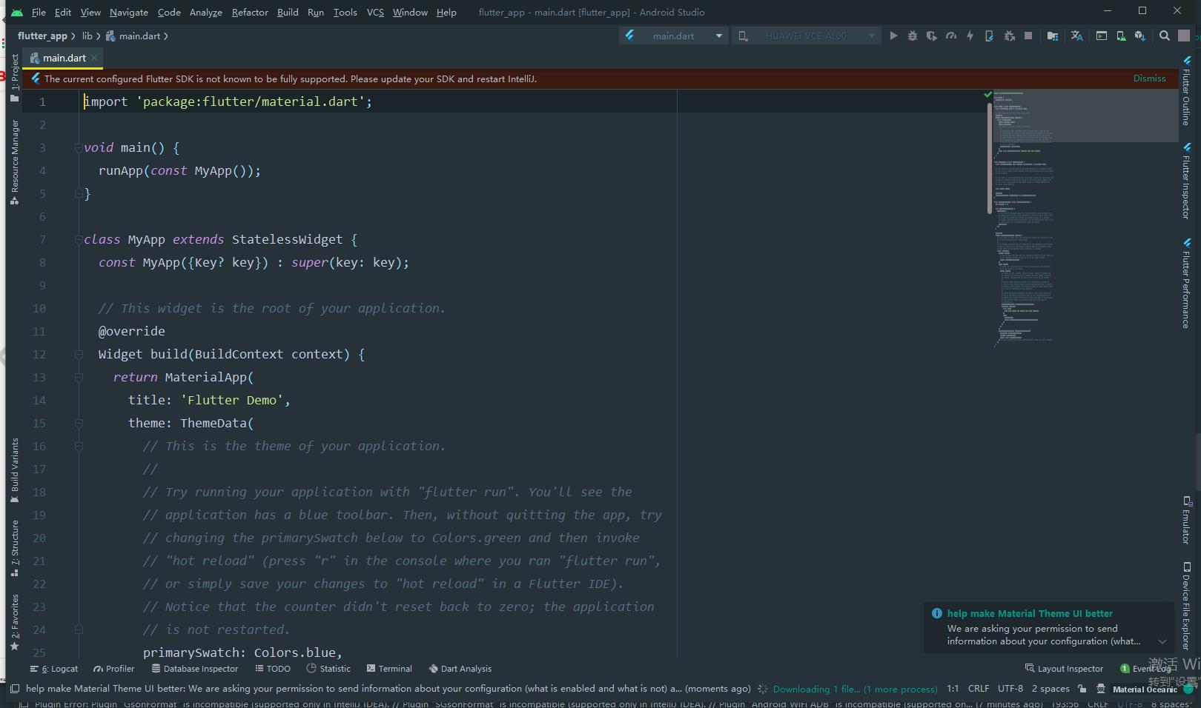Open the Terminal tool window

point(389,668)
